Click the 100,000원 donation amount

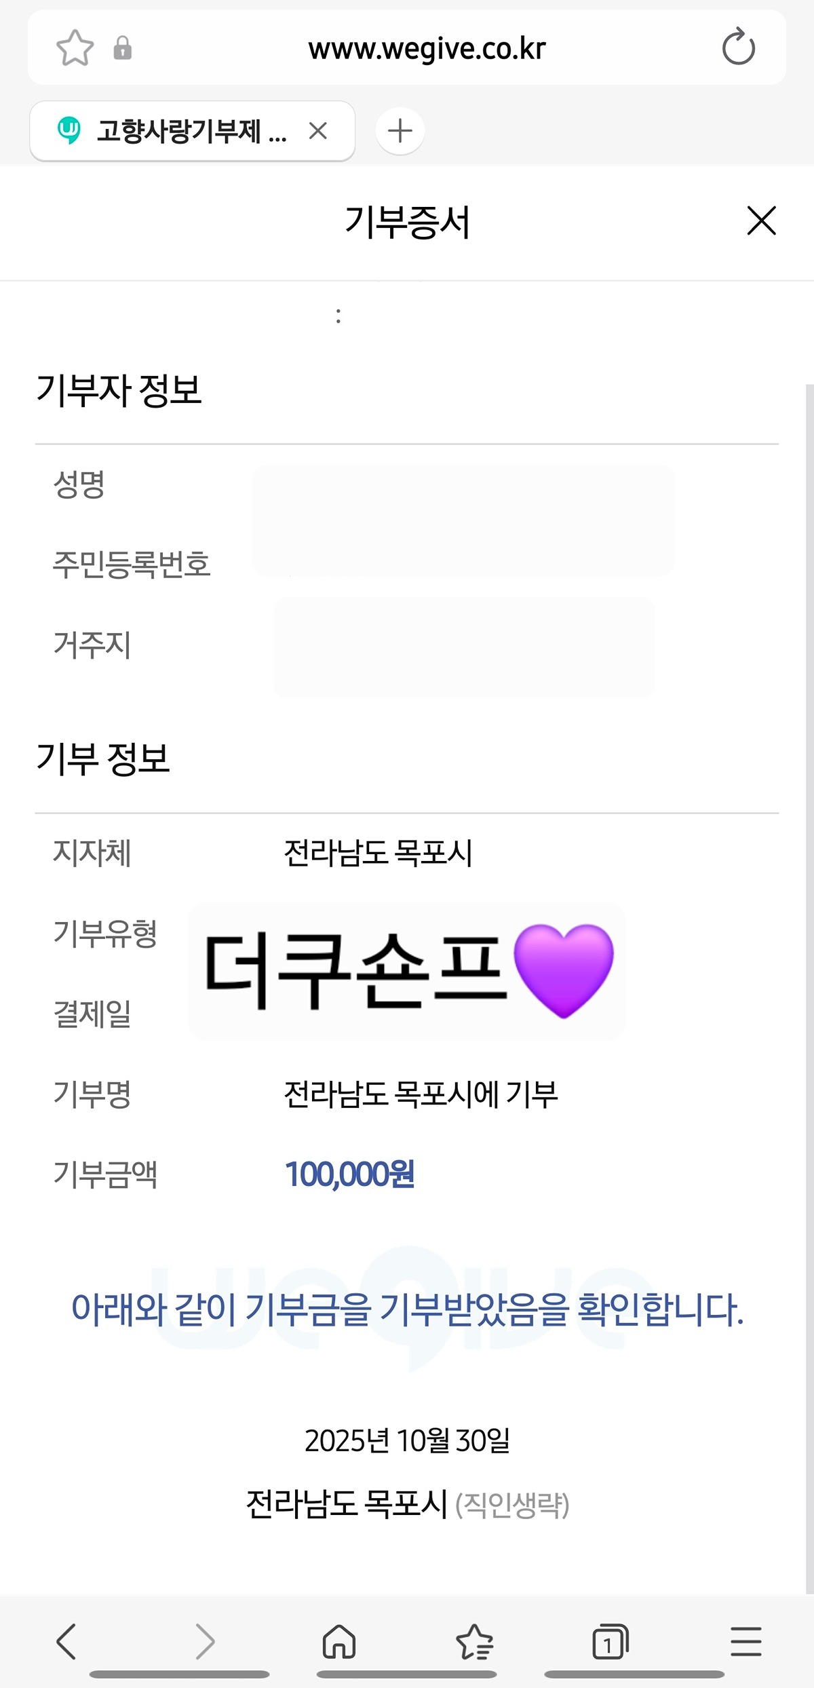tap(349, 1174)
